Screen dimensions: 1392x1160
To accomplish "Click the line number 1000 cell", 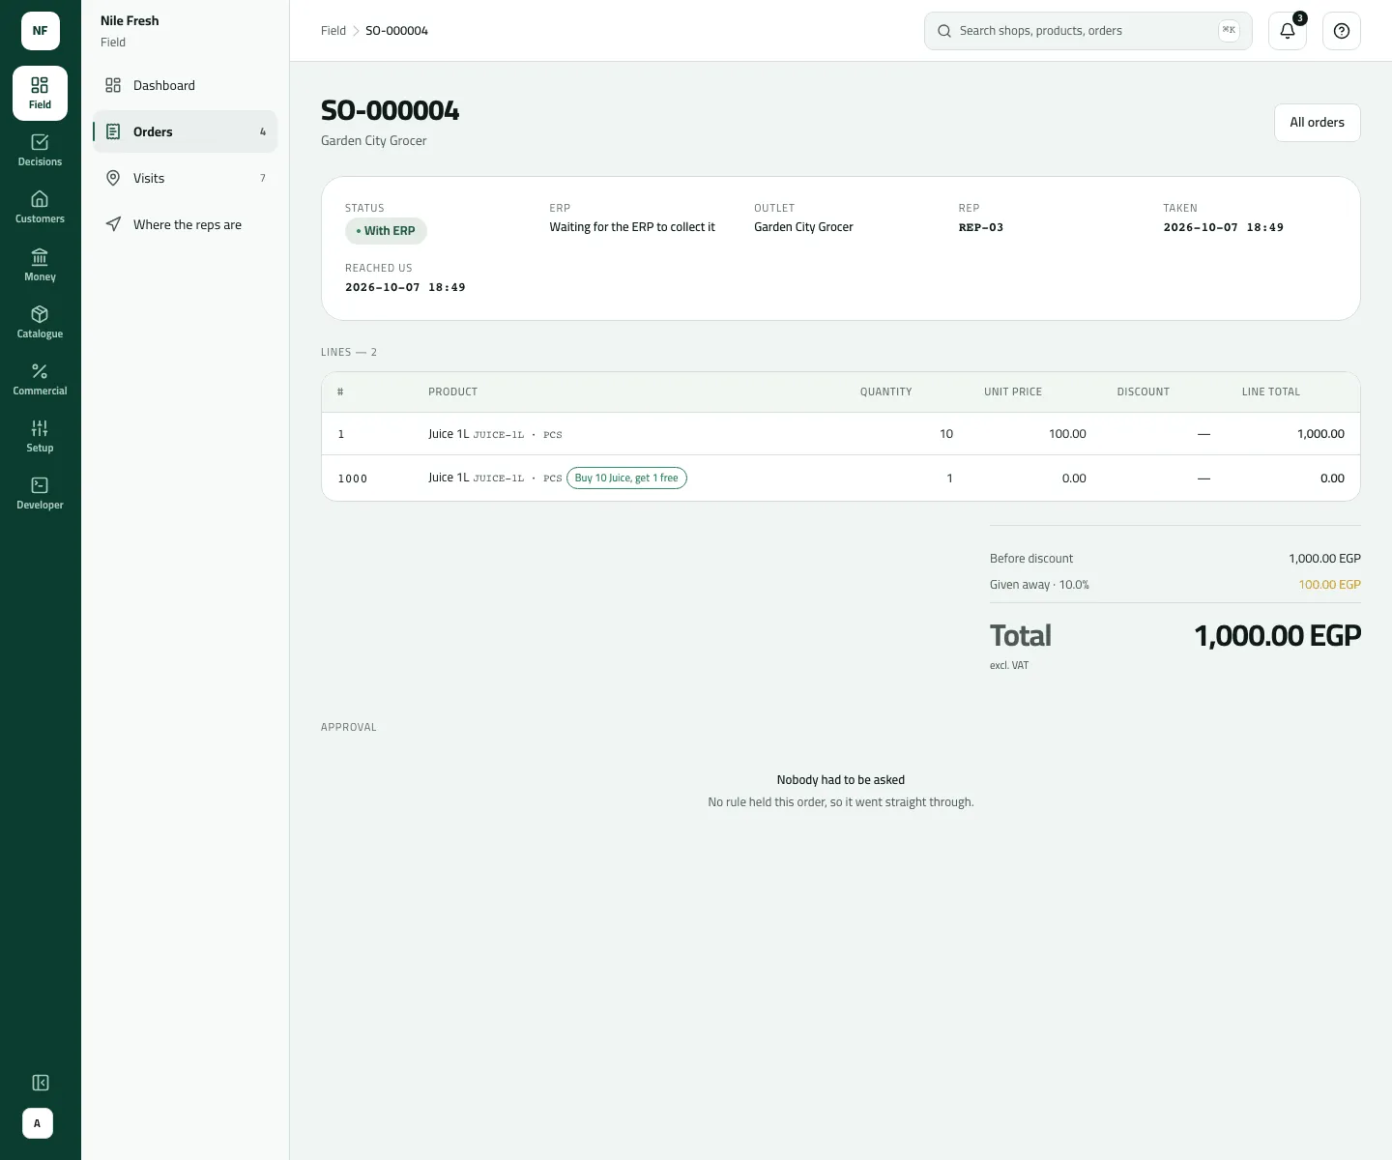I will click(x=352, y=478).
